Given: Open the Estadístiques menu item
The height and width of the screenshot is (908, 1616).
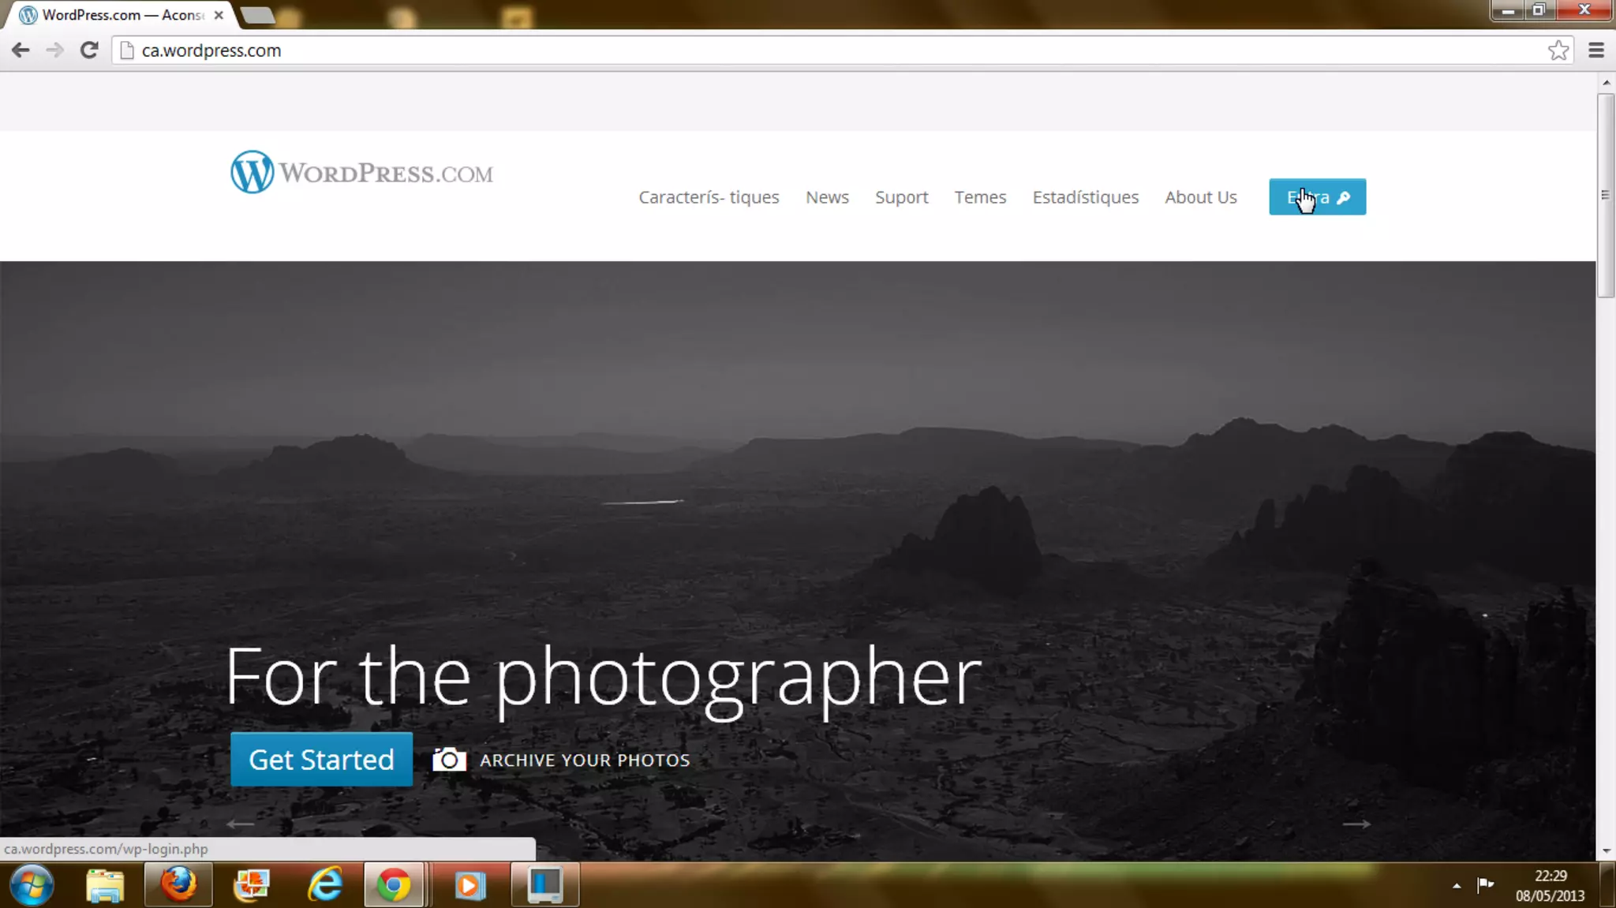Looking at the screenshot, I should click(1085, 197).
